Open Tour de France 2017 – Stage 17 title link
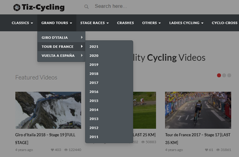Viewport: 239px width, 157px height. tap(198, 139)
